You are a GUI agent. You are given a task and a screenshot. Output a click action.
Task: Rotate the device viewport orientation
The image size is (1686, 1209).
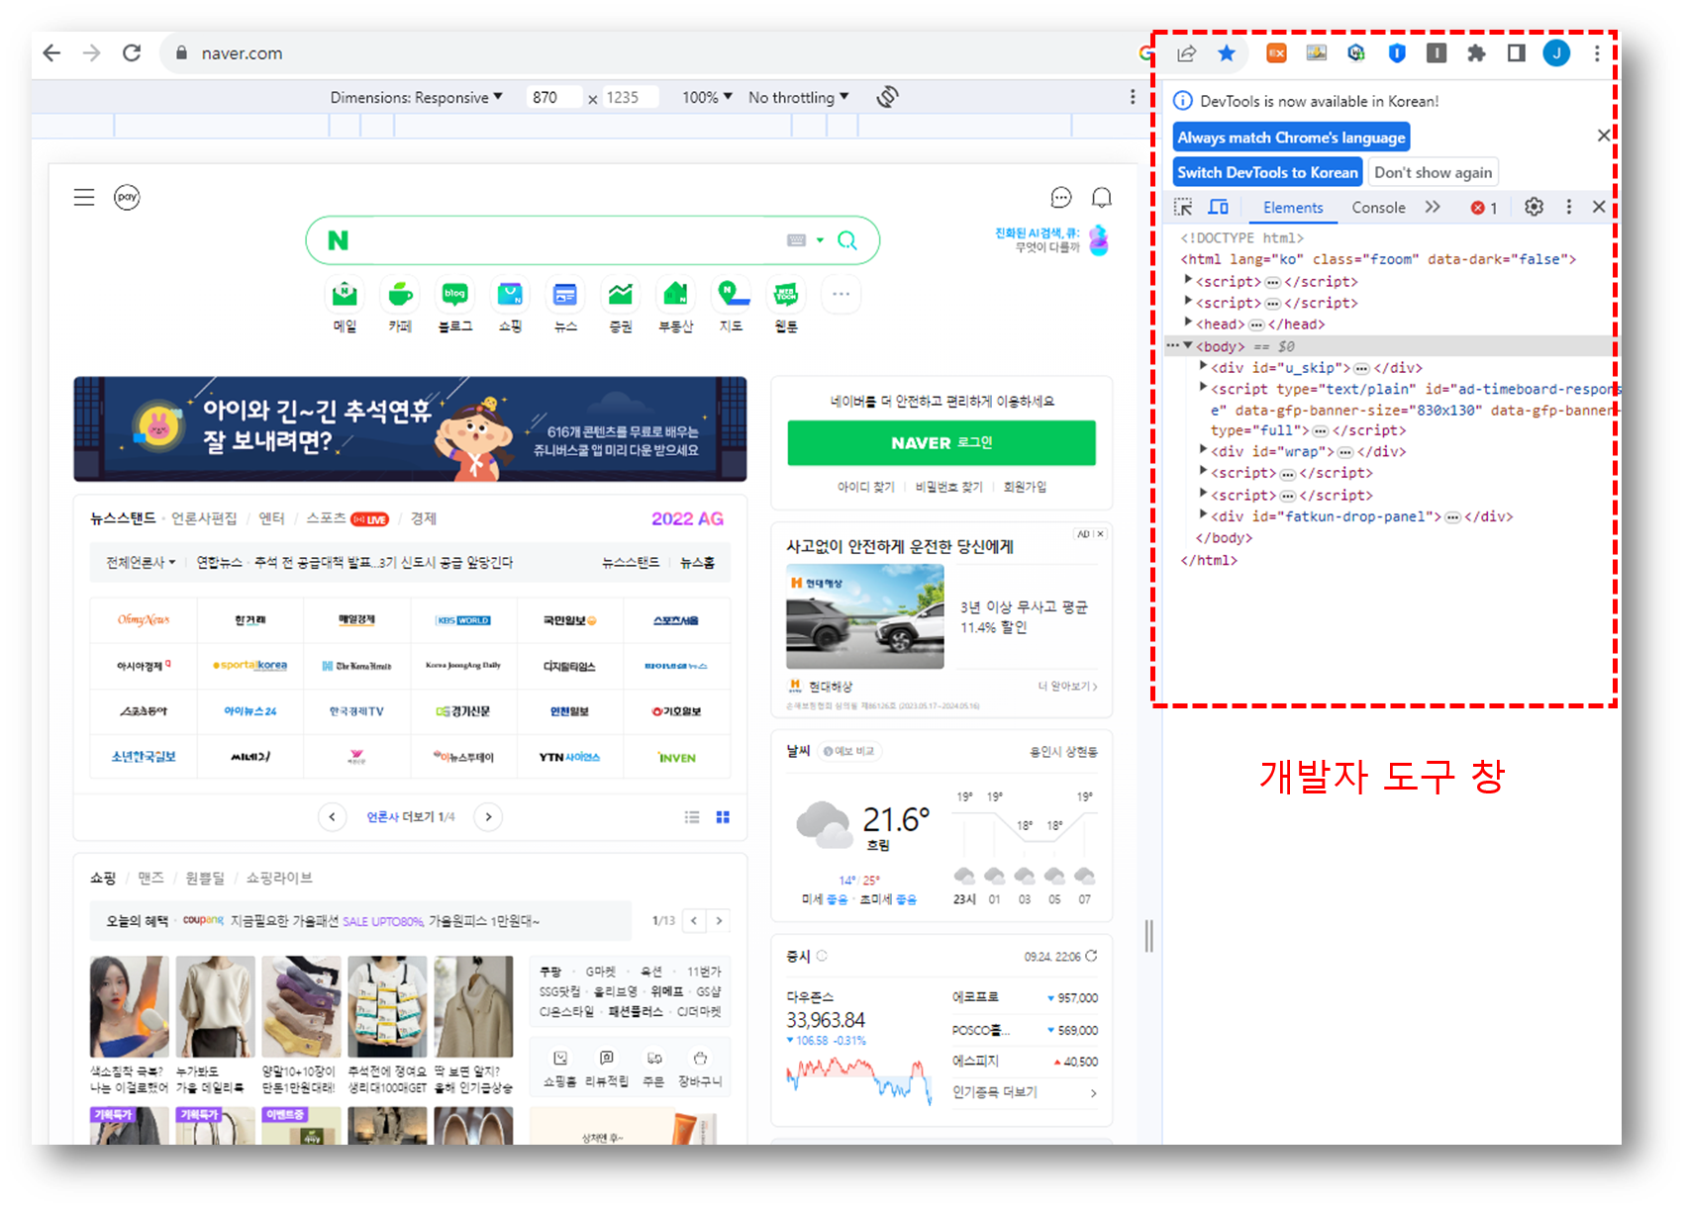pos(888,97)
